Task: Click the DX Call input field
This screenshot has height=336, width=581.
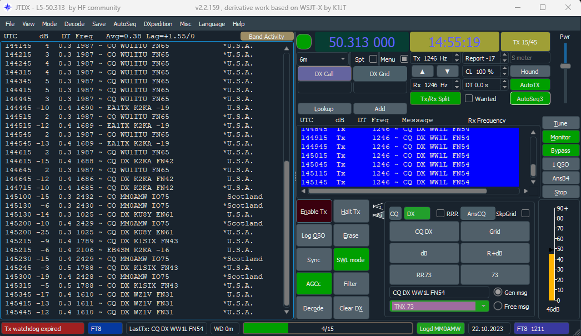Action: tap(324, 88)
